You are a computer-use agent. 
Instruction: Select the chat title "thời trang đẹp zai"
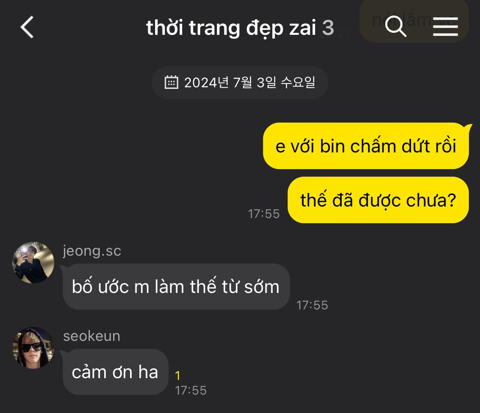pyautogui.click(x=231, y=28)
